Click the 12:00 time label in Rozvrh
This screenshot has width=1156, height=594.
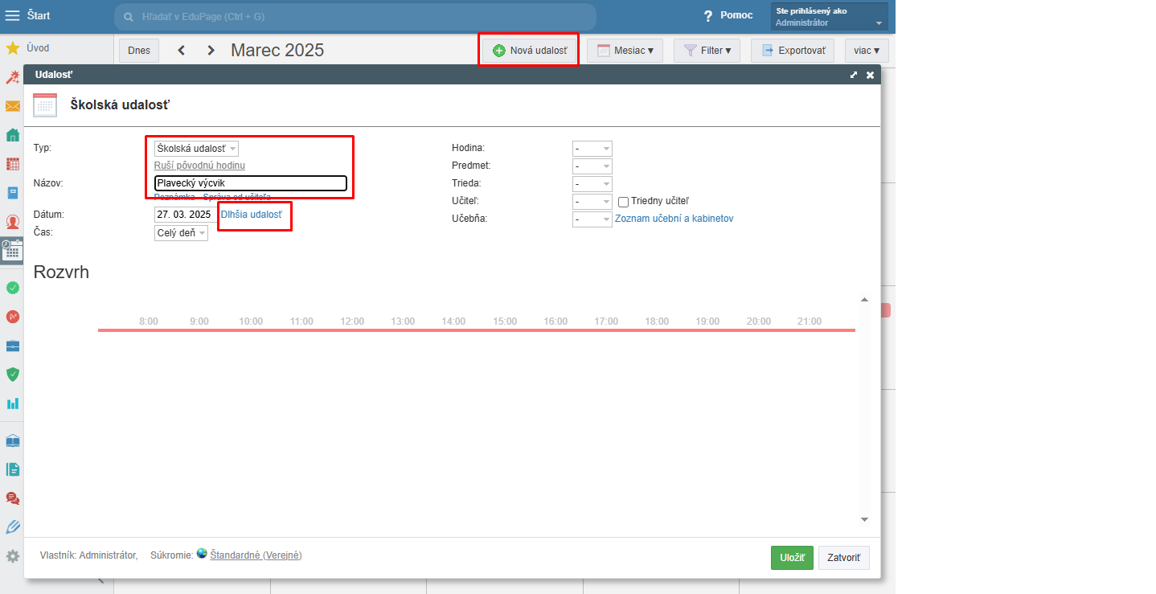(x=352, y=322)
